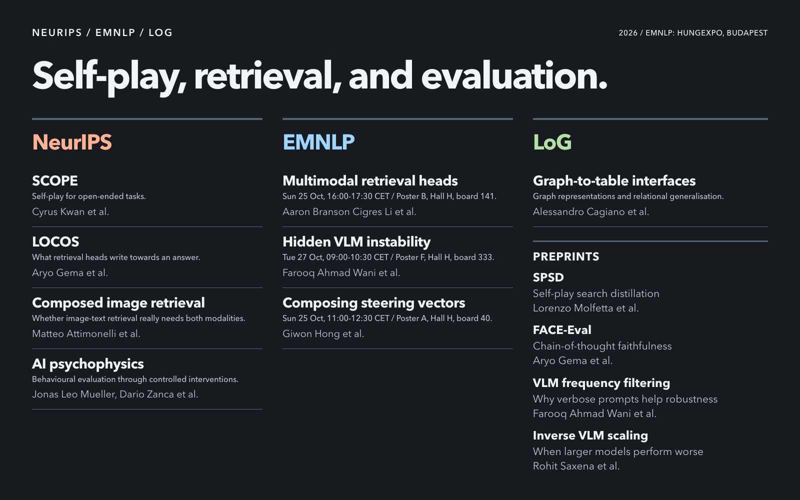Screen dimensions: 800x500
Task: Open VLM frequency filtering preprint
Action: 601,383
